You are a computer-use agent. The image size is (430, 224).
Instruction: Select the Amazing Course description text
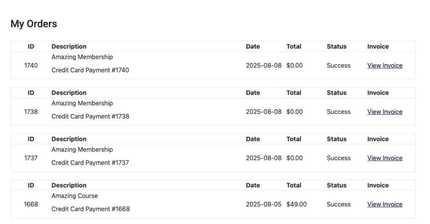pos(75,196)
